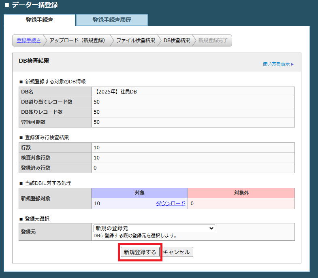Viewport: 318px width, 278px height.
Task: Click the 登録手続き breadcrumb link
Action: pos(29,40)
